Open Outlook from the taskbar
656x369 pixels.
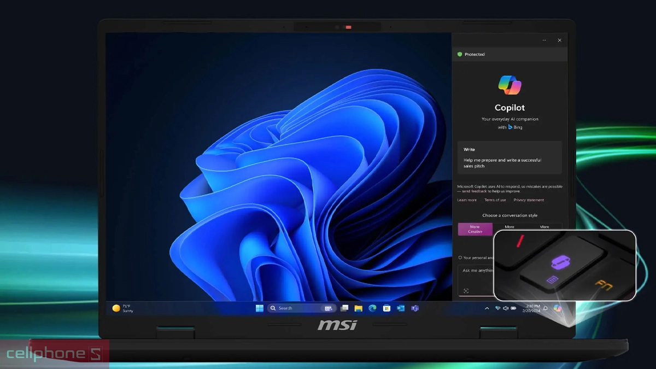tap(401, 308)
